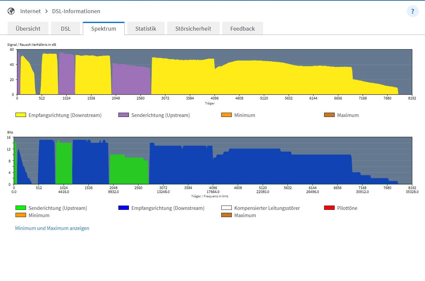The image size is (425, 281).
Task: Click the Minimum und Maximum anzeigen link
Action: pyautogui.click(x=52, y=228)
